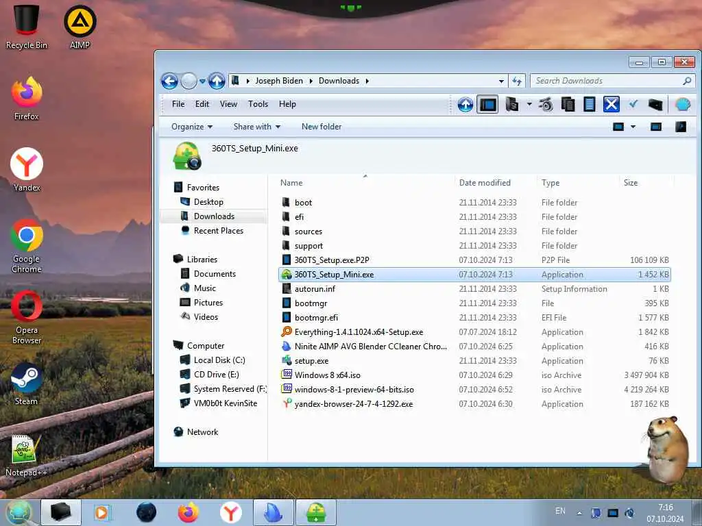702x526 pixels.
Task: Select CD Drive (E:) in navigation pane
Action: (216, 375)
